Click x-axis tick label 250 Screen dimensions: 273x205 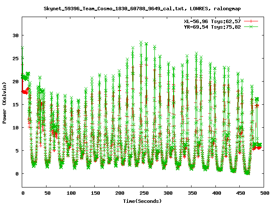[144, 193]
